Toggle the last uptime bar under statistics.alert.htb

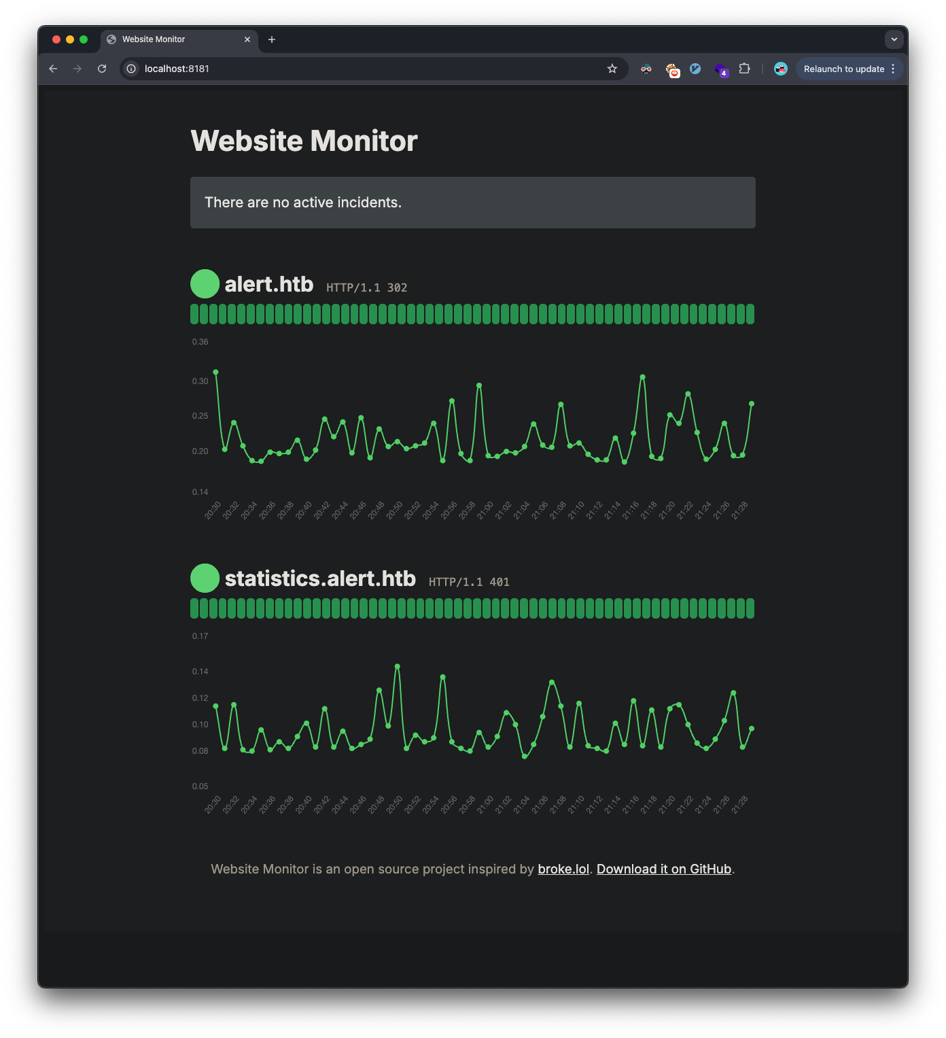[x=750, y=609]
